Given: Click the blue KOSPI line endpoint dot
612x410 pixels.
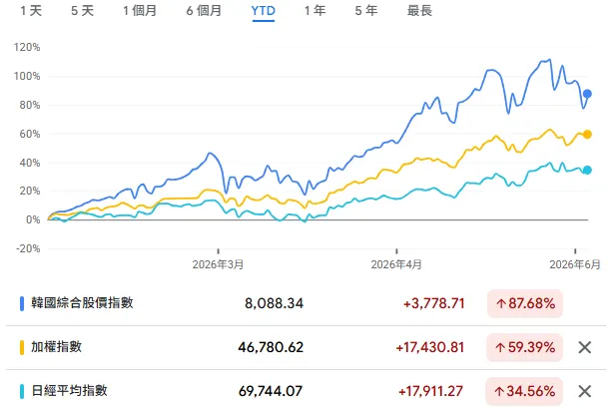Looking at the screenshot, I should pos(587,94).
